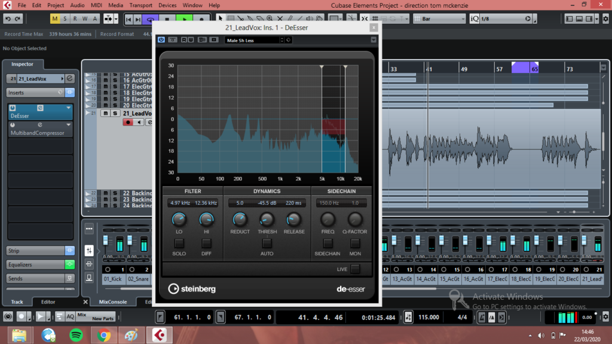The height and width of the screenshot is (344, 612).
Task: Open the Project menu
Action: [x=56, y=5]
